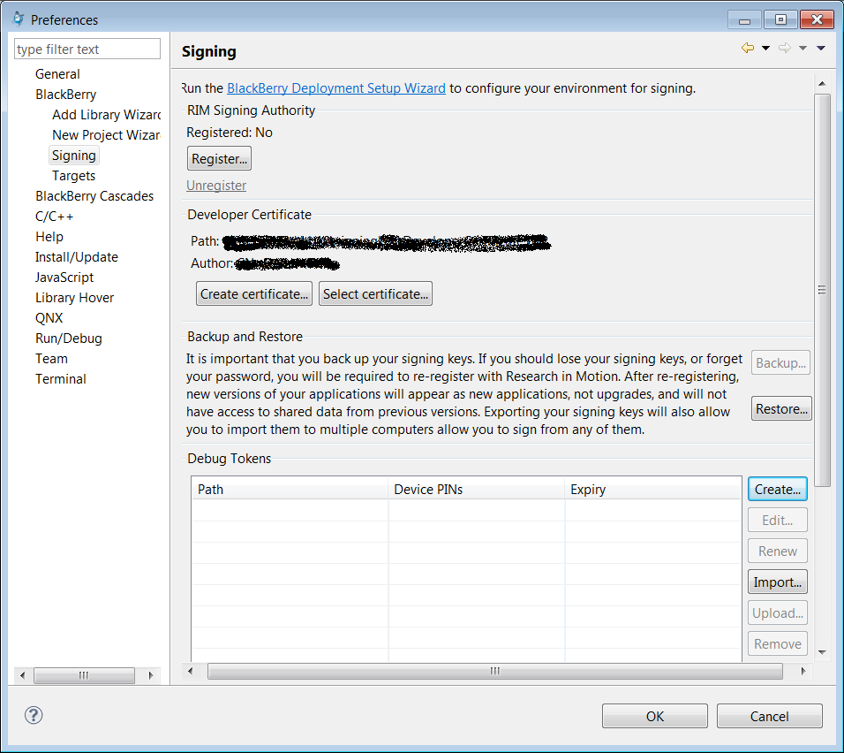Select BlackBerry in preferences tree
The image size is (844, 753).
pyautogui.click(x=65, y=95)
